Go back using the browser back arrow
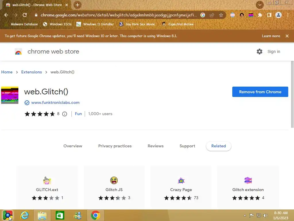 [6, 15]
